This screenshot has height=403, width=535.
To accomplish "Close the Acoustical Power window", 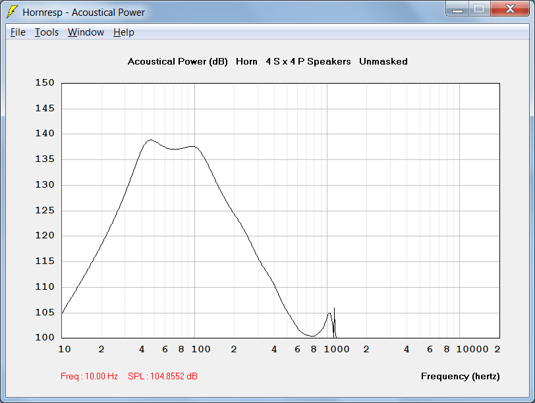I will click(x=510, y=9).
